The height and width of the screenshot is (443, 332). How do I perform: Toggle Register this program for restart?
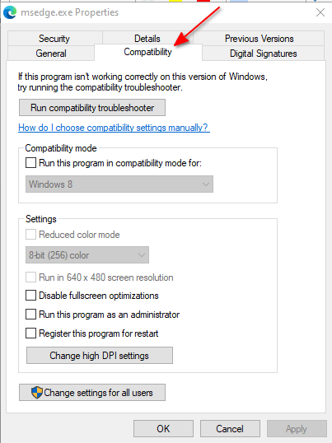click(x=30, y=333)
